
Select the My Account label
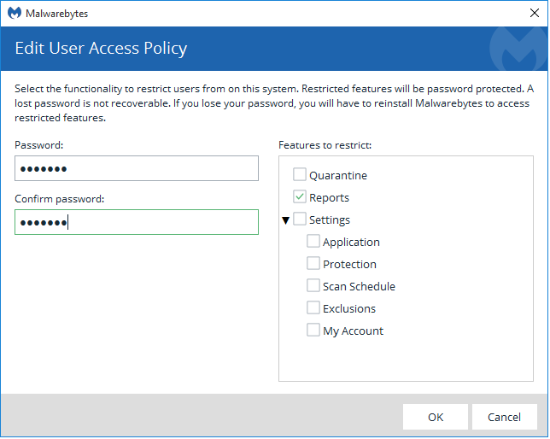pyautogui.click(x=354, y=331)
